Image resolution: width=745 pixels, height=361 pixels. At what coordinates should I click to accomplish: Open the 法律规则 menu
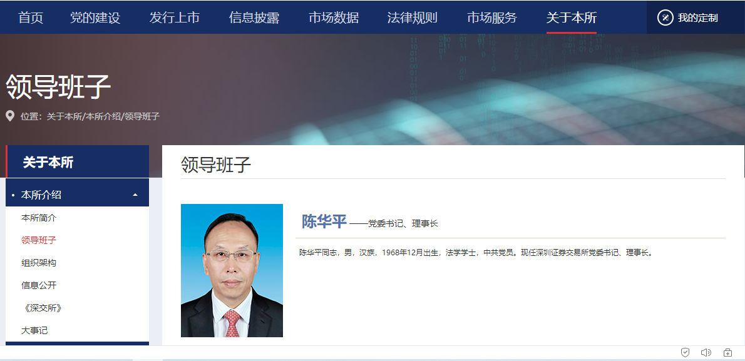click(x=413, y=18)
